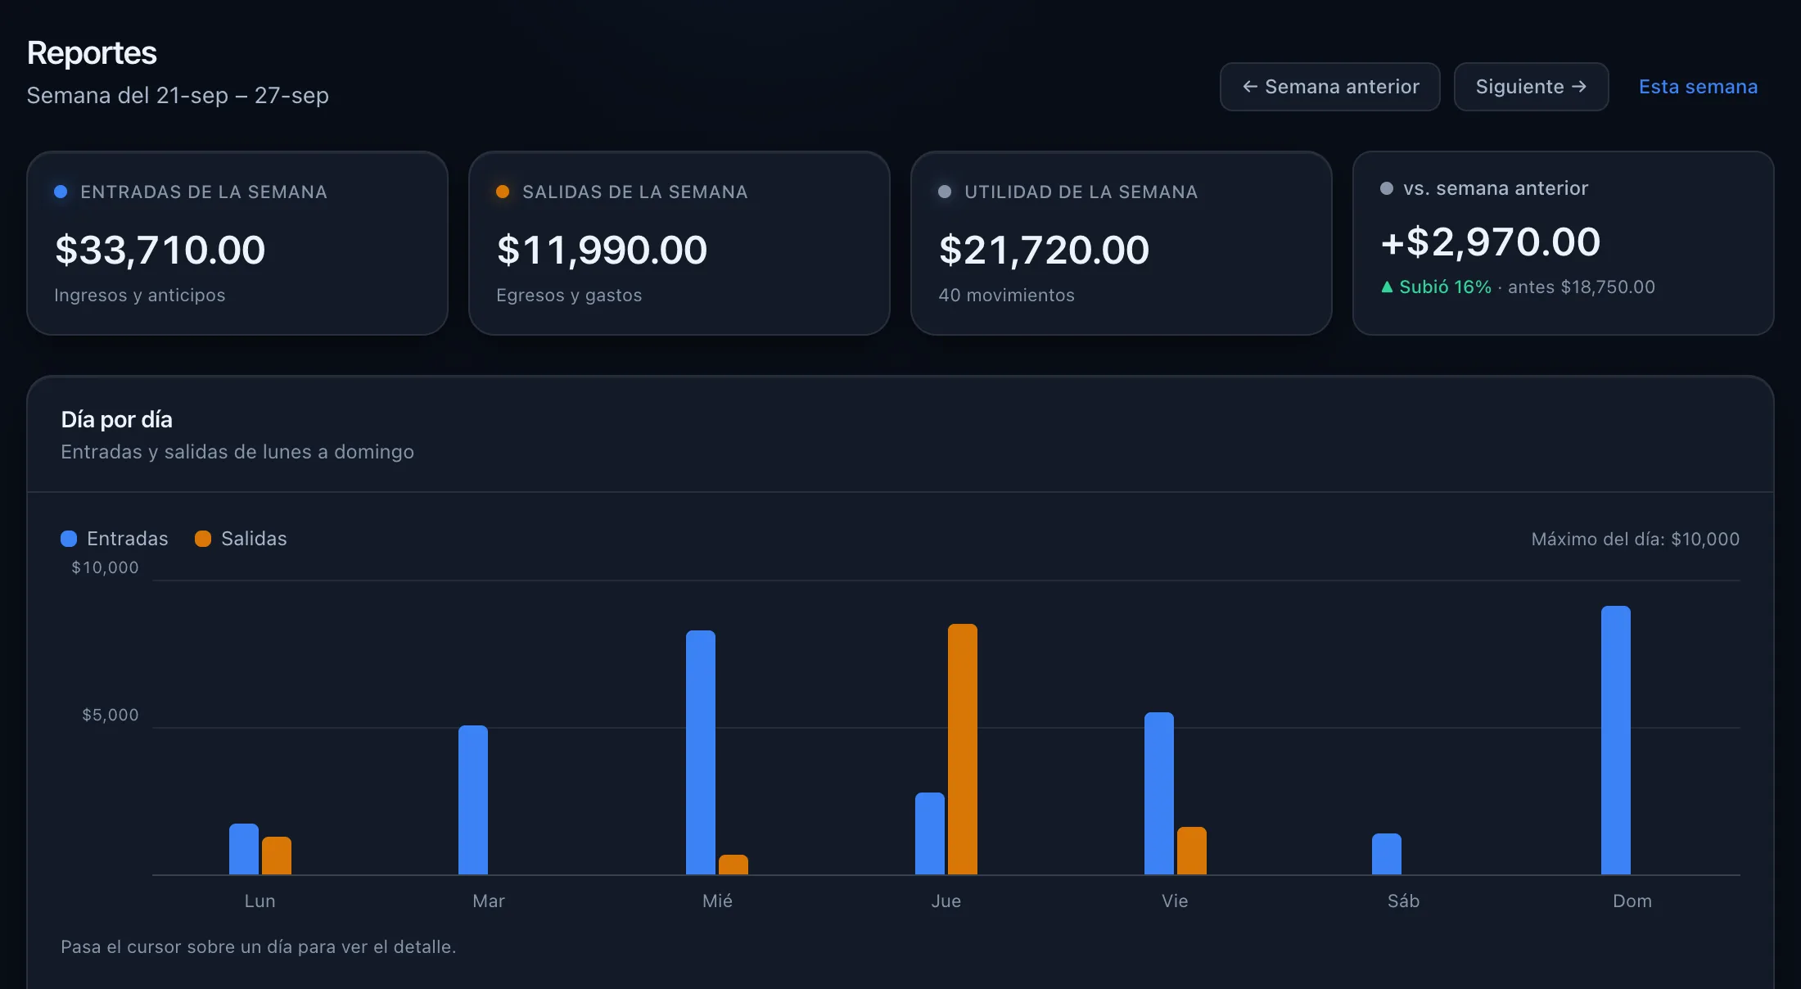Screen dimensions: 1801x989
Task: Click the Ingresos y anticipos caption
Action: pos(140,296)
